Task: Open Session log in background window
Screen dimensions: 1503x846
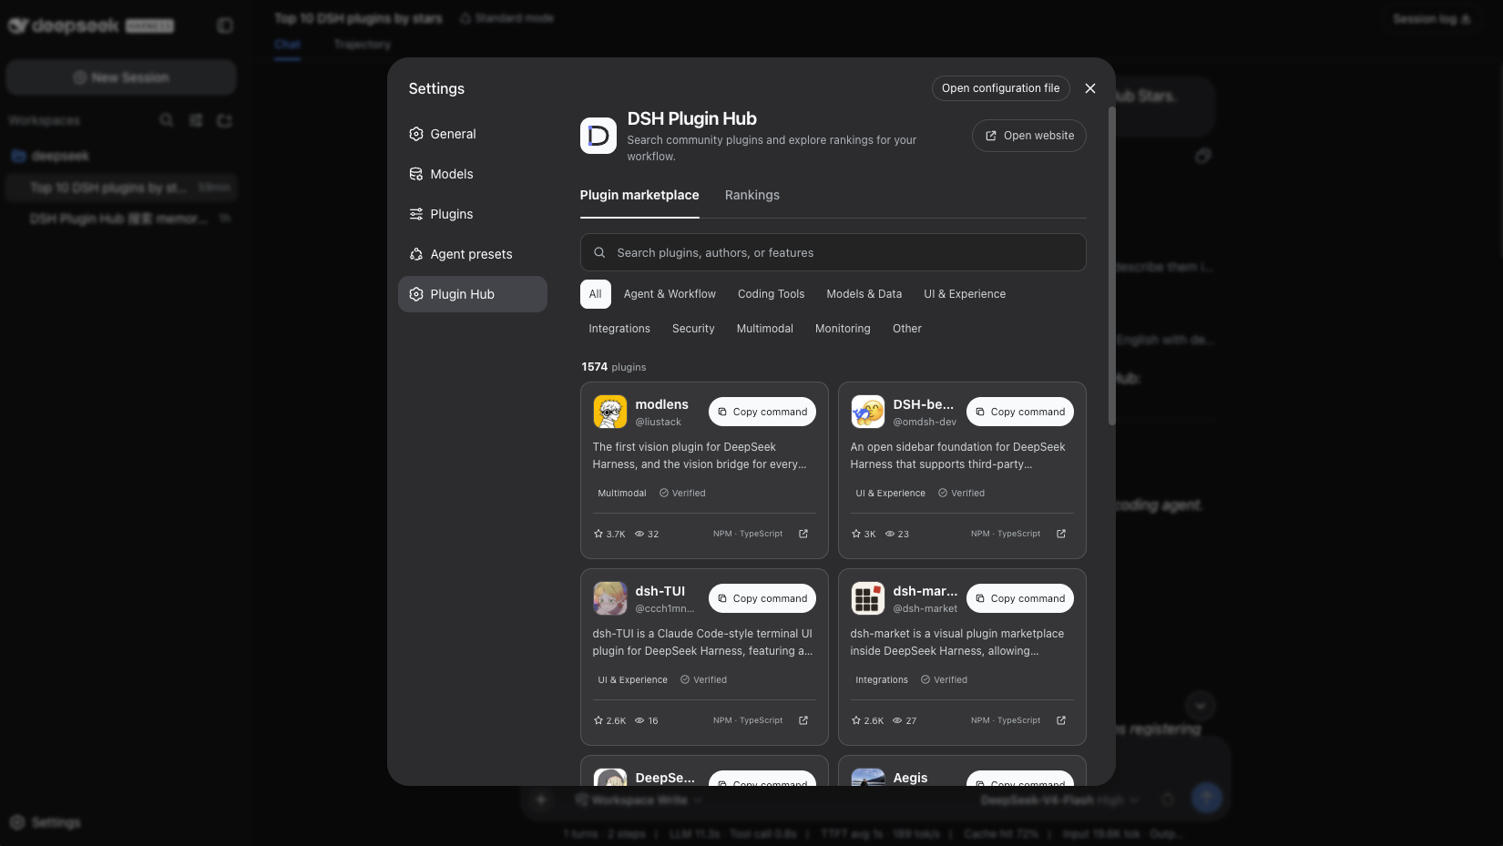Action: coord(1431,18)
